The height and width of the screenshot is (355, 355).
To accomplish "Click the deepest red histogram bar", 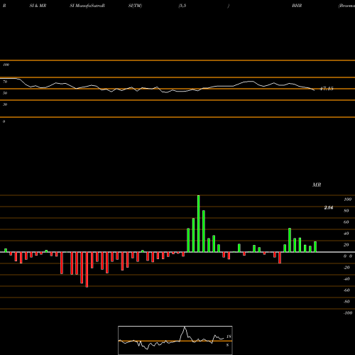I will pyautogui.click(x=87, y=270).
